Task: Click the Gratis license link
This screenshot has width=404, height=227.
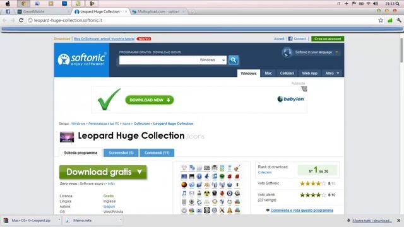Action: click(108, 196)
